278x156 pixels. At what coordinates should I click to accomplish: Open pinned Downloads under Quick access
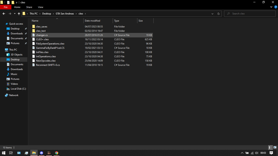[x=17, y=33]
